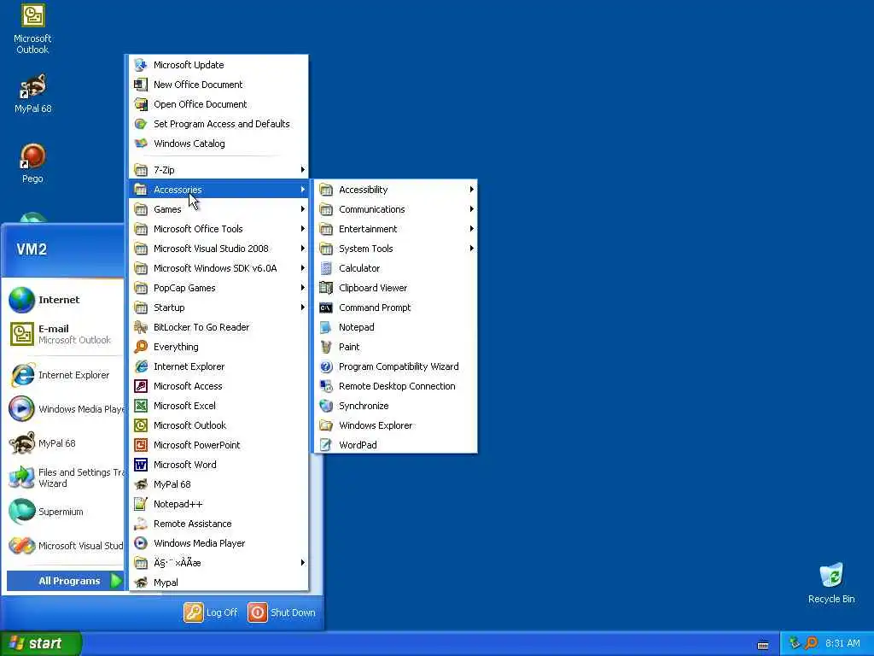Open Microsoft Outlook in All Programs list
Viewport: 874px width, 656px height.
219,425
